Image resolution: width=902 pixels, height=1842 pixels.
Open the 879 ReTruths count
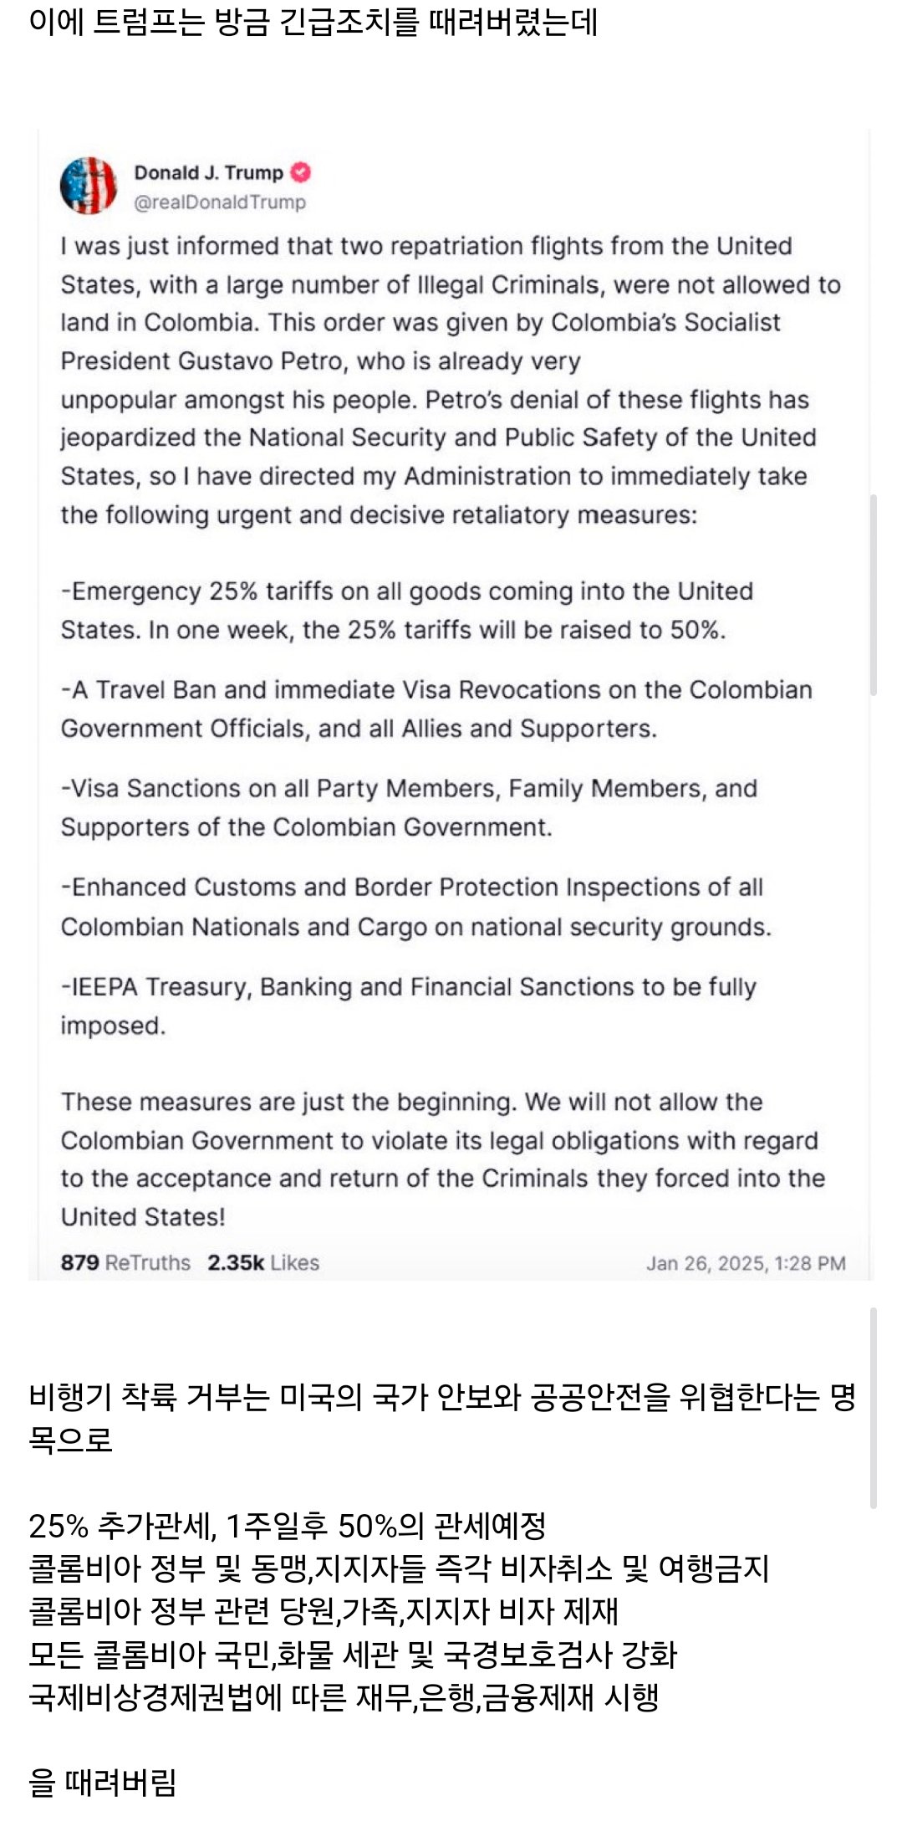tap(125, 1262)
